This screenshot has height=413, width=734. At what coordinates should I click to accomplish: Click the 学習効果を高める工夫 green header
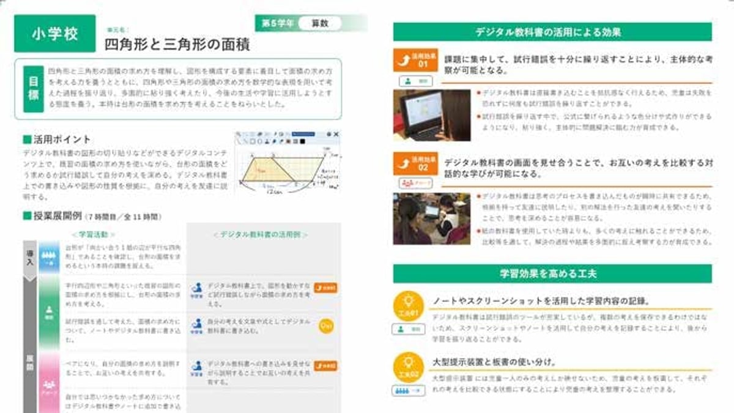tap(552, 273)
